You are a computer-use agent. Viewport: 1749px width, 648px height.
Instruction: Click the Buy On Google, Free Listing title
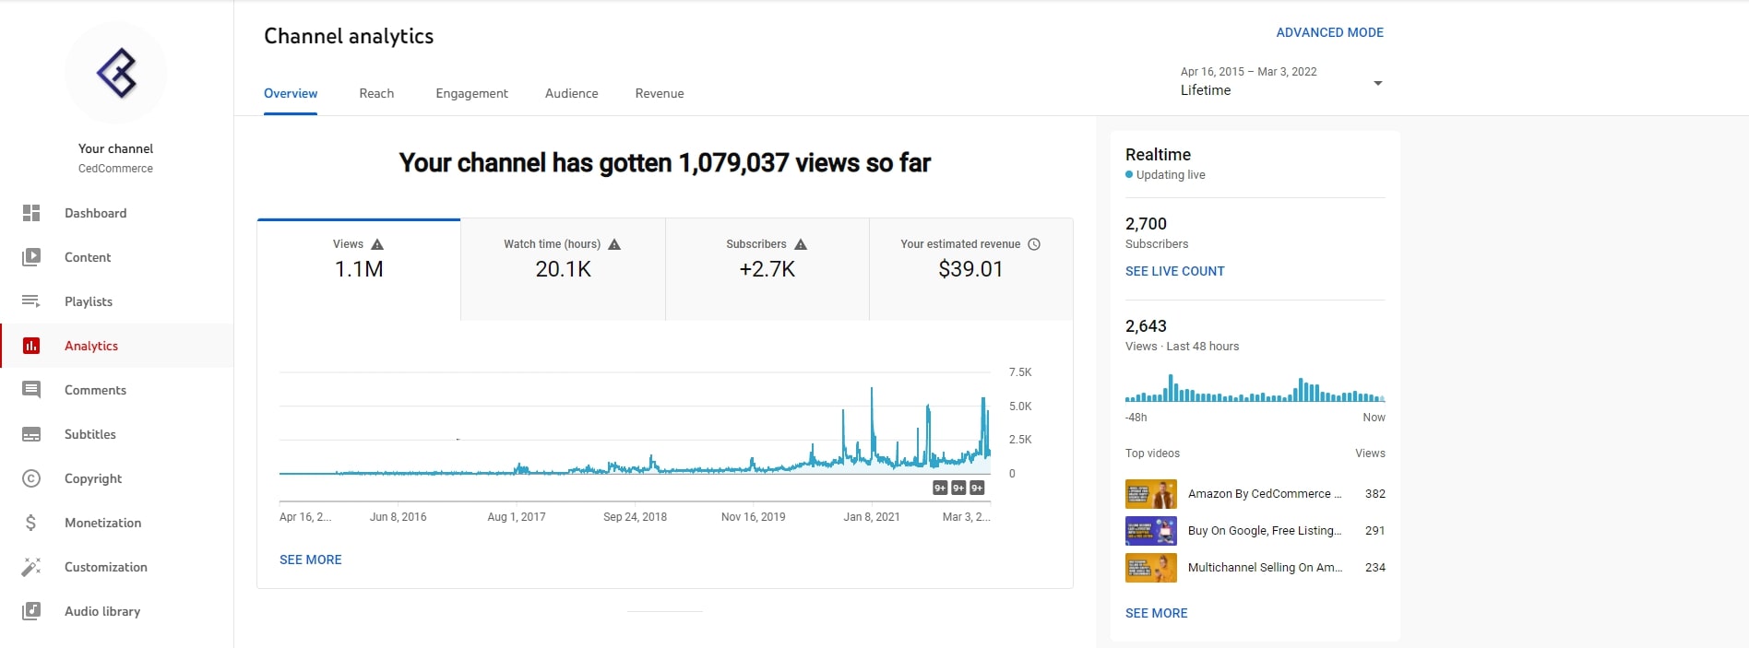1264,531
